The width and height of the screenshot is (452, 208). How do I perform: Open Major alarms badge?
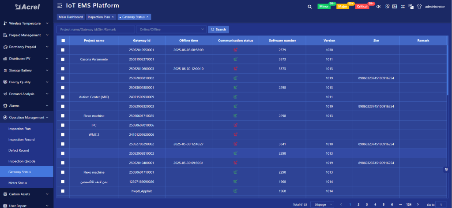click(343, 6)
